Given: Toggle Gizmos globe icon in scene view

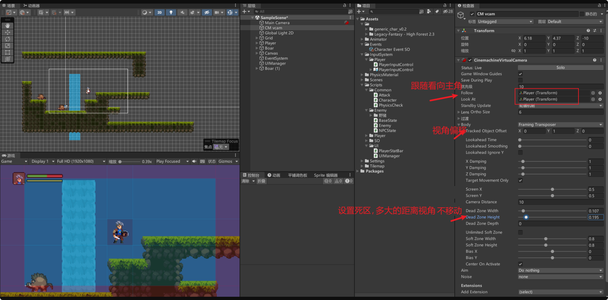Looking at the screenshot, I should coord(230,12).
